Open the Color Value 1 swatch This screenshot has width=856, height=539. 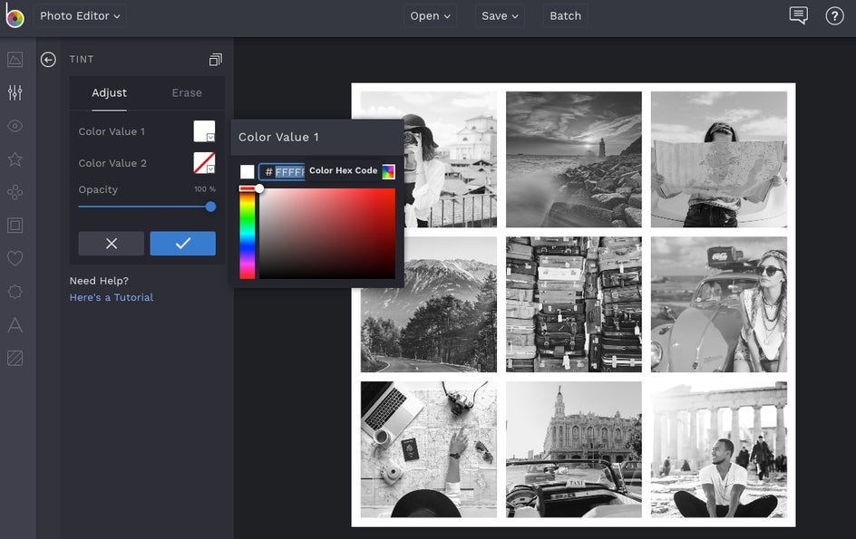point(204,131)
